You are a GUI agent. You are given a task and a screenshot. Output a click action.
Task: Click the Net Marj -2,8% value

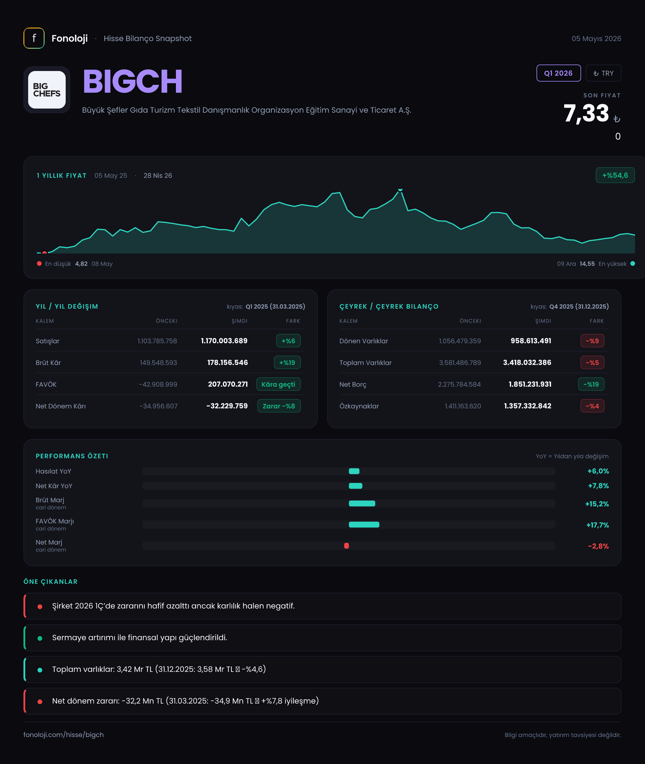(598, 546)
